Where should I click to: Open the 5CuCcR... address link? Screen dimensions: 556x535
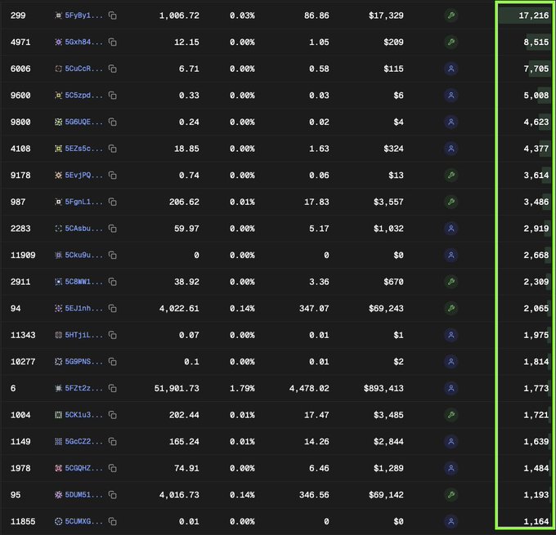(83, 69)
